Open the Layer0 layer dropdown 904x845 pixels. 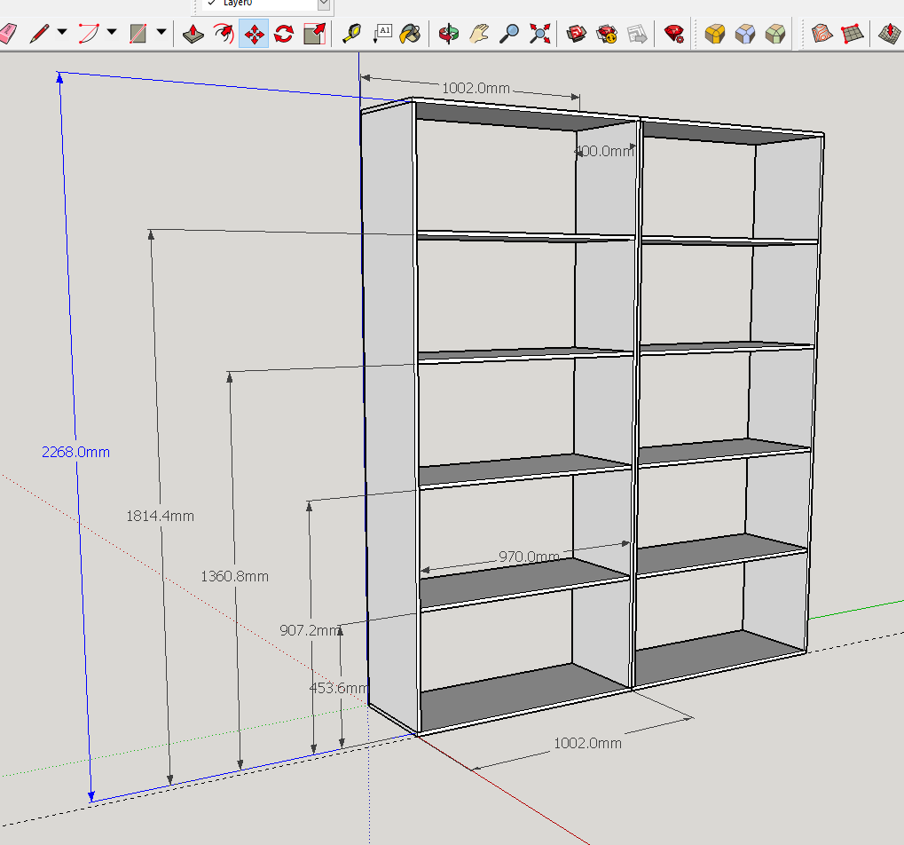324,4
